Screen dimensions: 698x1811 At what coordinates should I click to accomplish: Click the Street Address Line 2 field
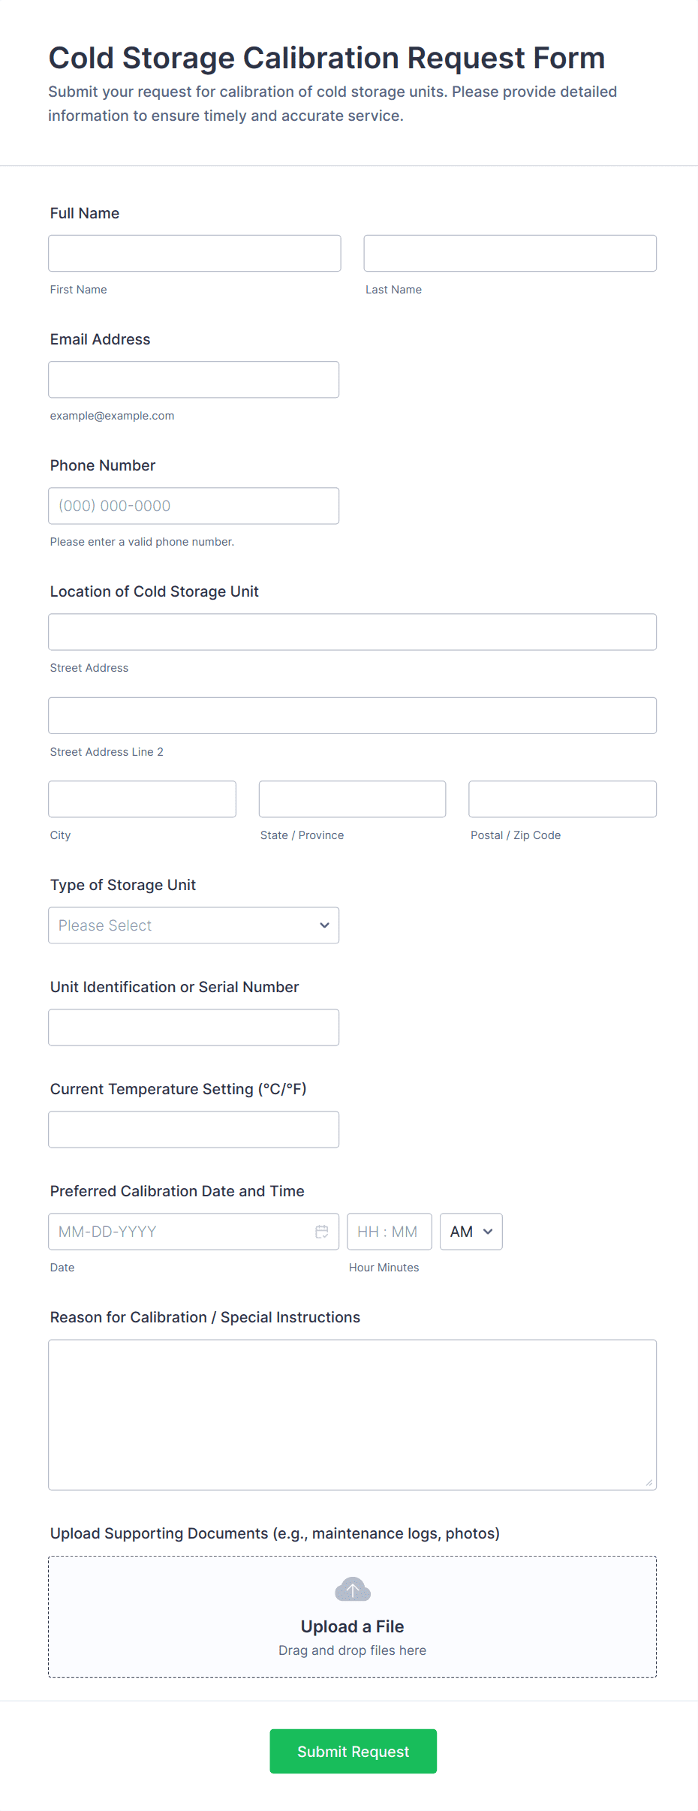tap(352, 716)
